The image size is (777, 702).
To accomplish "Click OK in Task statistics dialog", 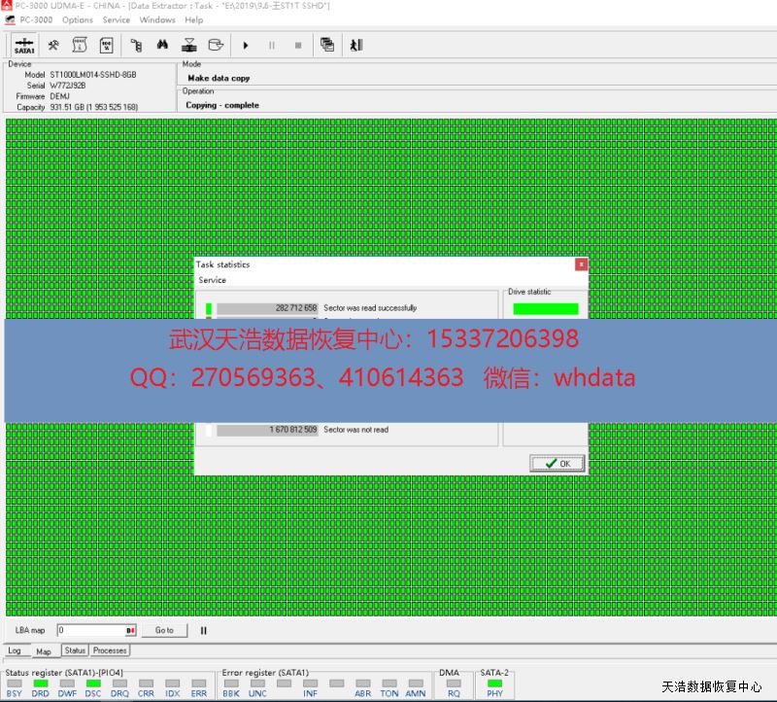I will [557, 464].
